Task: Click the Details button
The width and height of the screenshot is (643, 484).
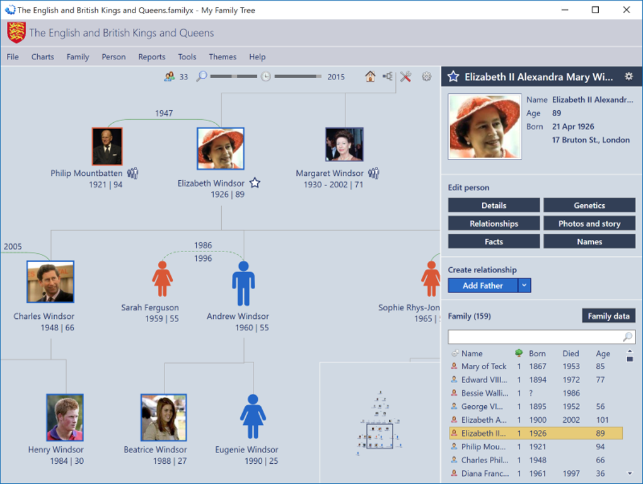Action: click(494, 205)
